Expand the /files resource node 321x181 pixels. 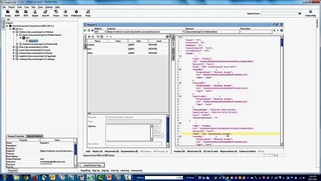[14, 47]
